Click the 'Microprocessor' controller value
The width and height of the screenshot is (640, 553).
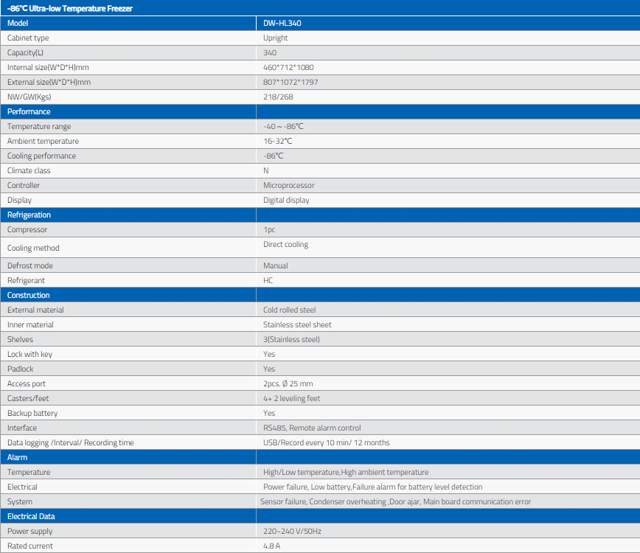tap(288, 185)
